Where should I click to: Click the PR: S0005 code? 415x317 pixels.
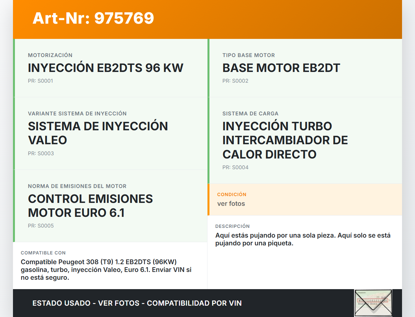[41, 226]
